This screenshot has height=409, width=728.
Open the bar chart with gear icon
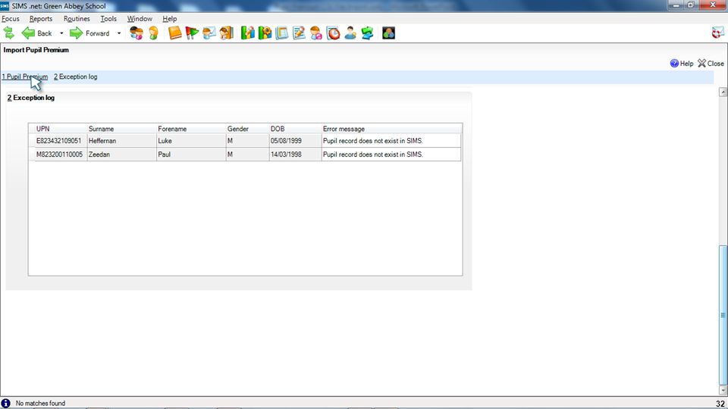[265, 33]
